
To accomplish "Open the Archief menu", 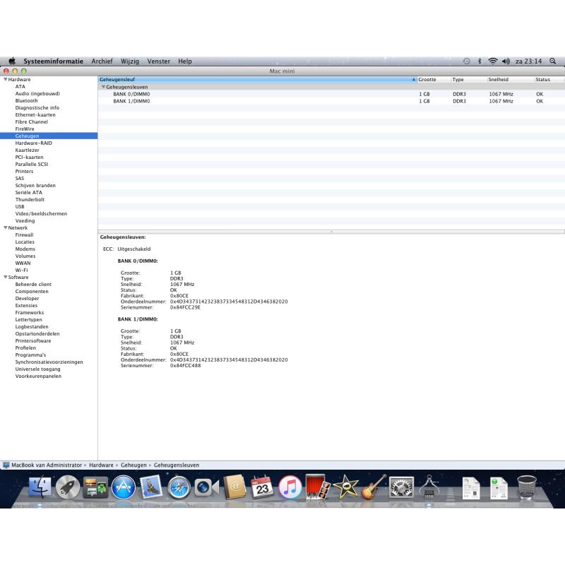I will point(102,61).
